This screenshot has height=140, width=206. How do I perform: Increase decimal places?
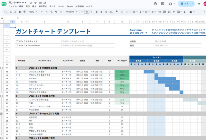pos(56,12)
